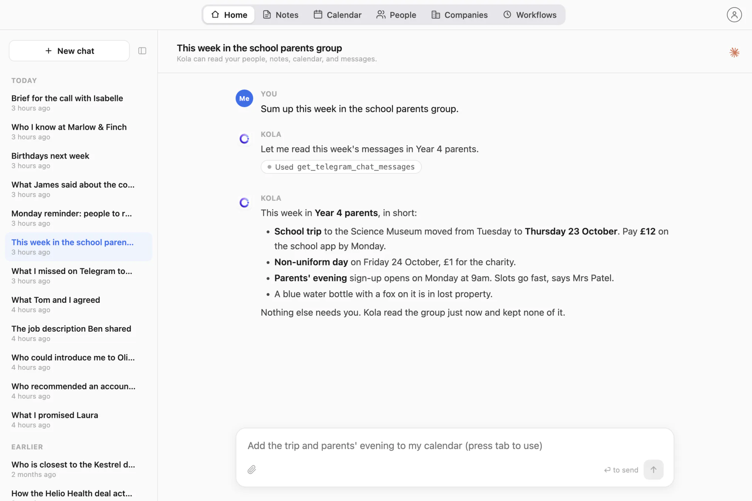Click Kola avatar beside 'Let me read' message

(244, 139)
